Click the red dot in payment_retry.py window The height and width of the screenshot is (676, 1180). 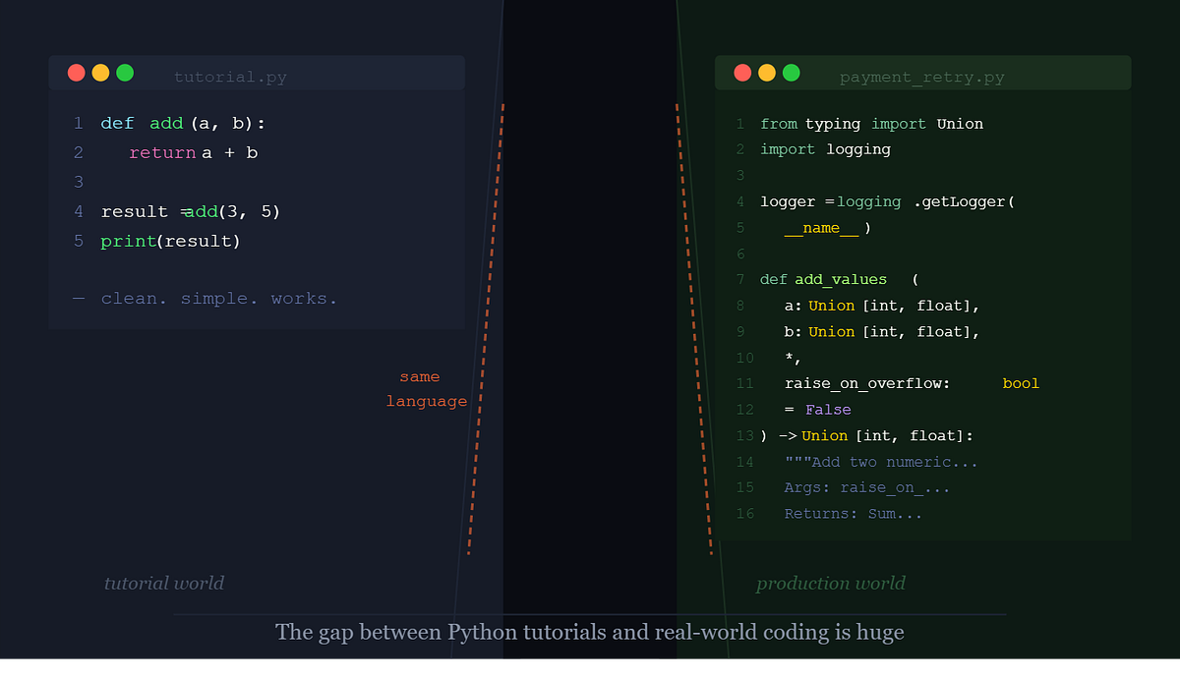pos(742,73)
